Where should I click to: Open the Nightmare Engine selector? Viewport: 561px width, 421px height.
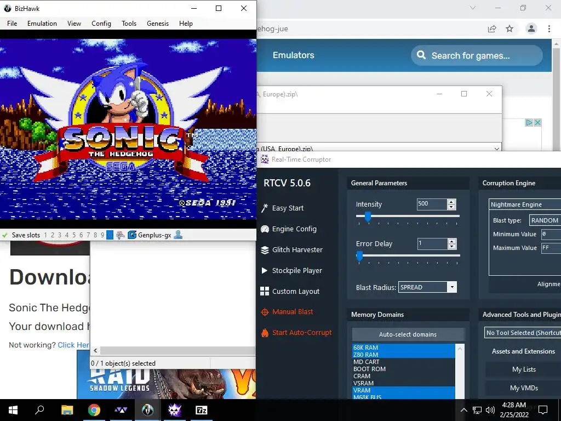pyautogui.click(x=525, y=204)
